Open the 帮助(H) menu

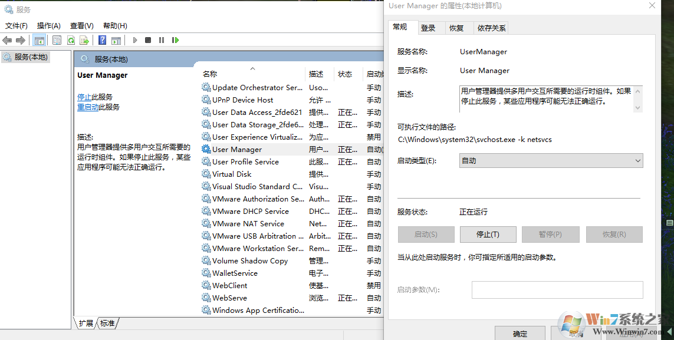[x=115, y=26]
